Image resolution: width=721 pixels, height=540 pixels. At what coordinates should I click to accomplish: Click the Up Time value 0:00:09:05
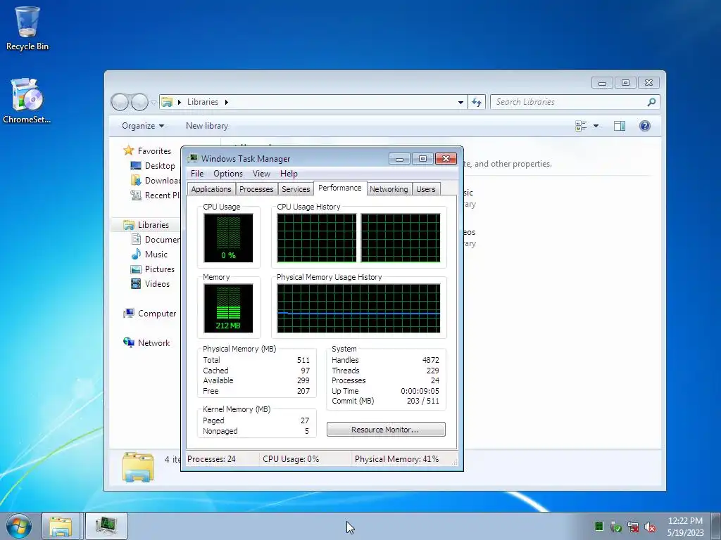click(x=420, y=391)
